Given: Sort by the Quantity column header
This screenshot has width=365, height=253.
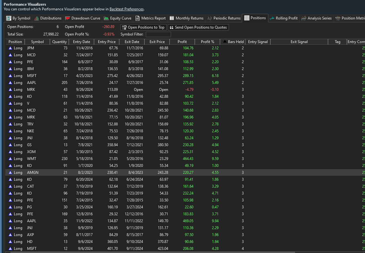Looking at the screenshot, I should [59, 42].
